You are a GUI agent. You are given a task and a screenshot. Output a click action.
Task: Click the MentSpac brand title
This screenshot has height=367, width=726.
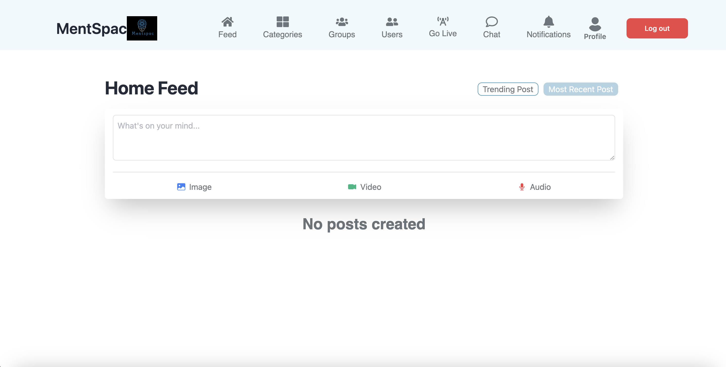(x=92, y=28)
